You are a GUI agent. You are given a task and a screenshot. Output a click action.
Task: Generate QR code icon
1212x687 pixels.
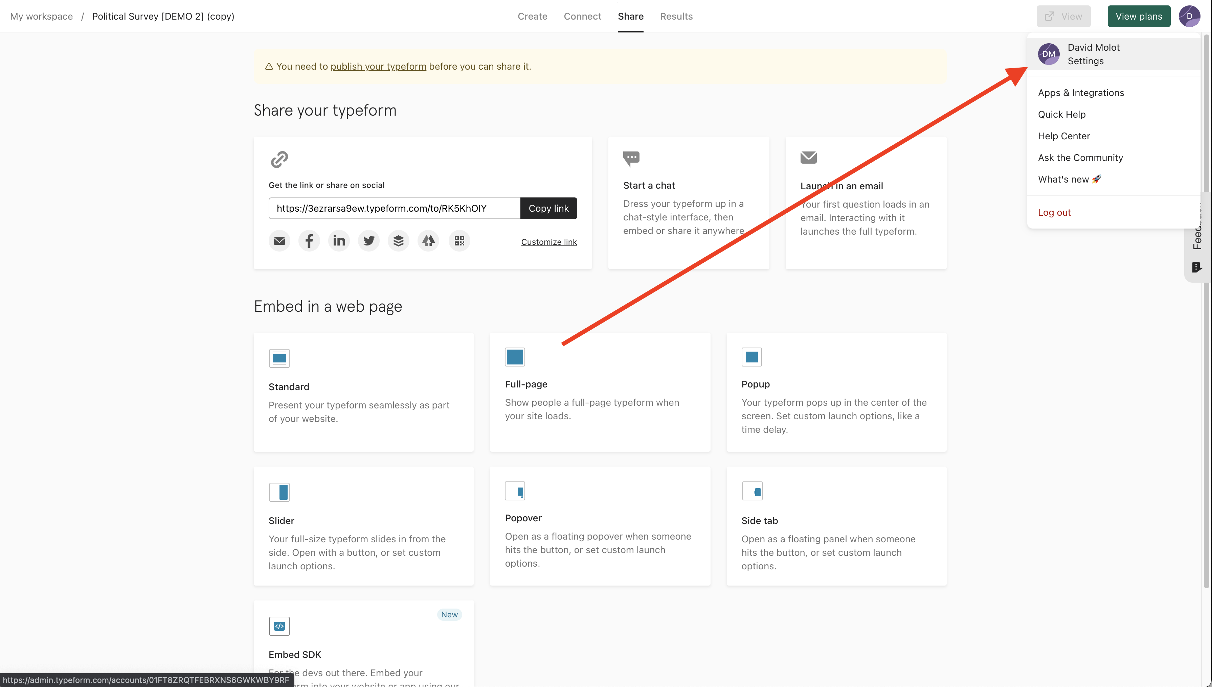point(459,241)
